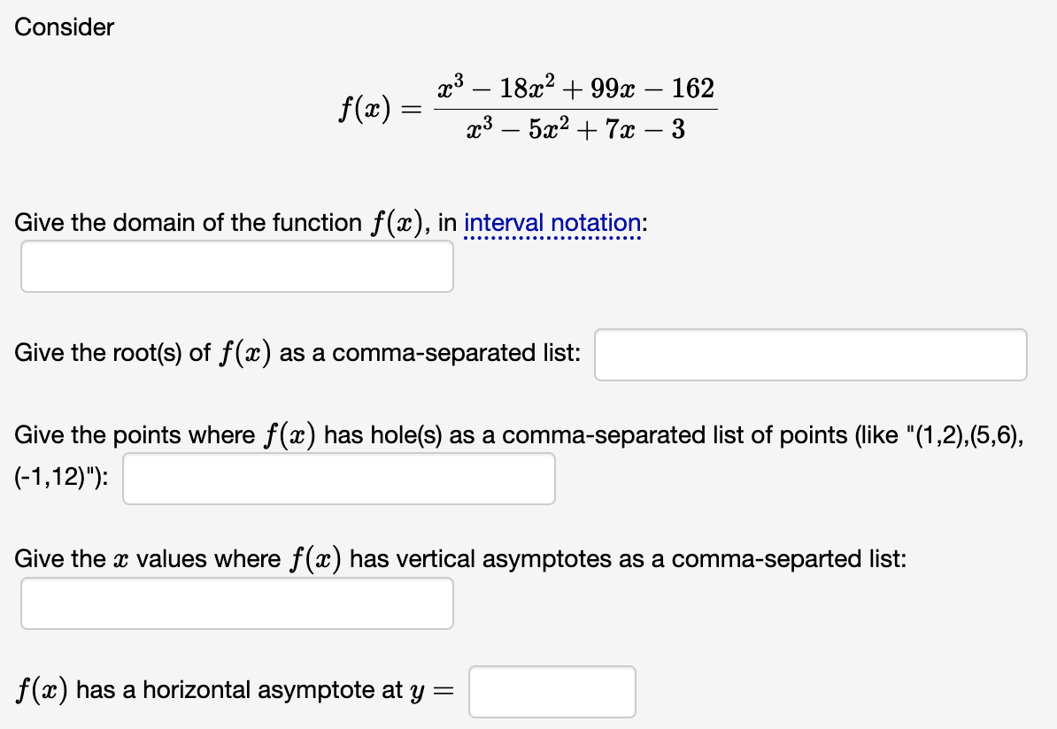
Task: Open the interval notation help link
Action: (x=552, y=223)
